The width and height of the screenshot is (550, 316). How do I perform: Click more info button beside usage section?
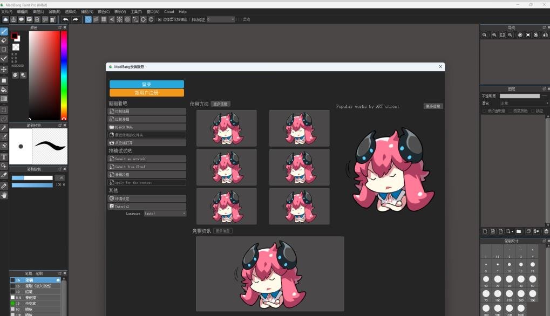pos(220,104)
